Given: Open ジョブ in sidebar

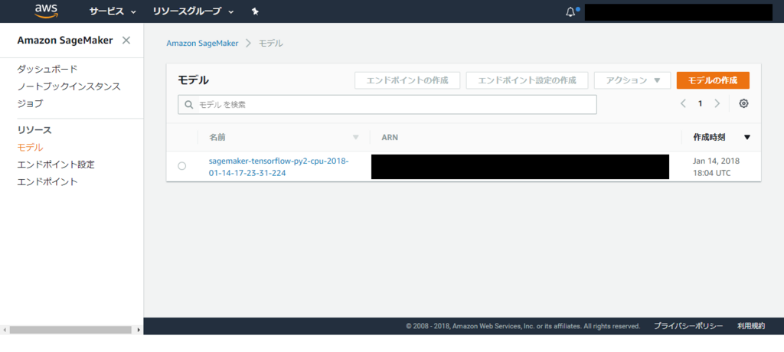Looking at the screenshot, I should 30,103.
